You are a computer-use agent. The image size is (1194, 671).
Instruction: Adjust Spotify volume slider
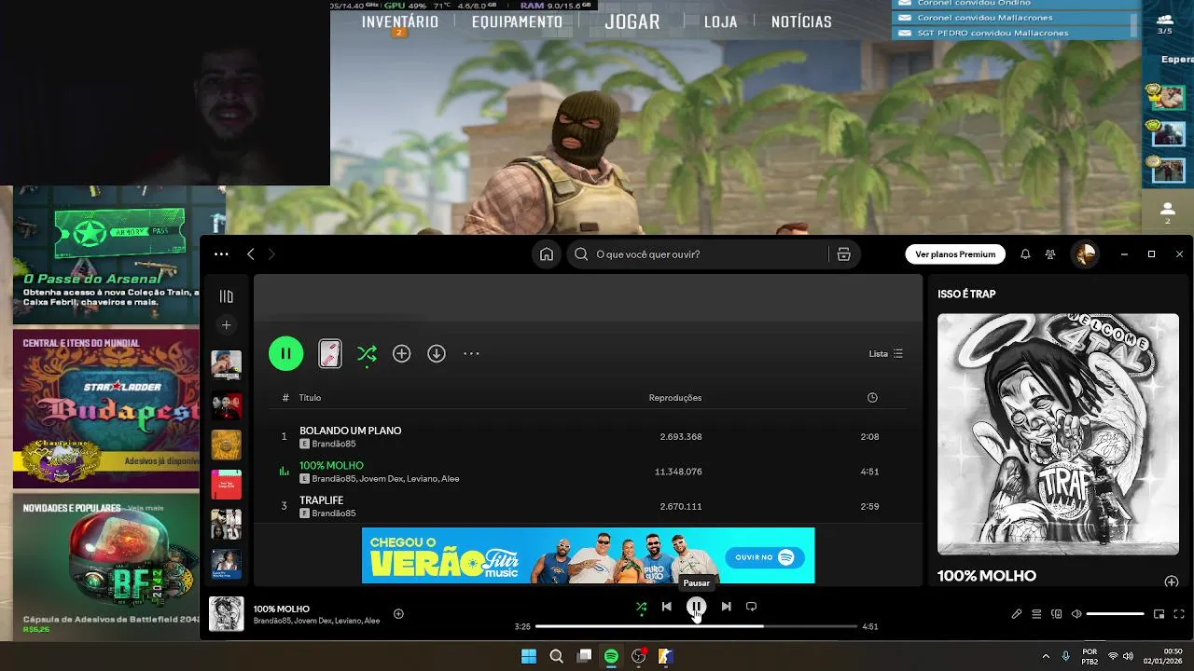click(x=1116, y=614)
